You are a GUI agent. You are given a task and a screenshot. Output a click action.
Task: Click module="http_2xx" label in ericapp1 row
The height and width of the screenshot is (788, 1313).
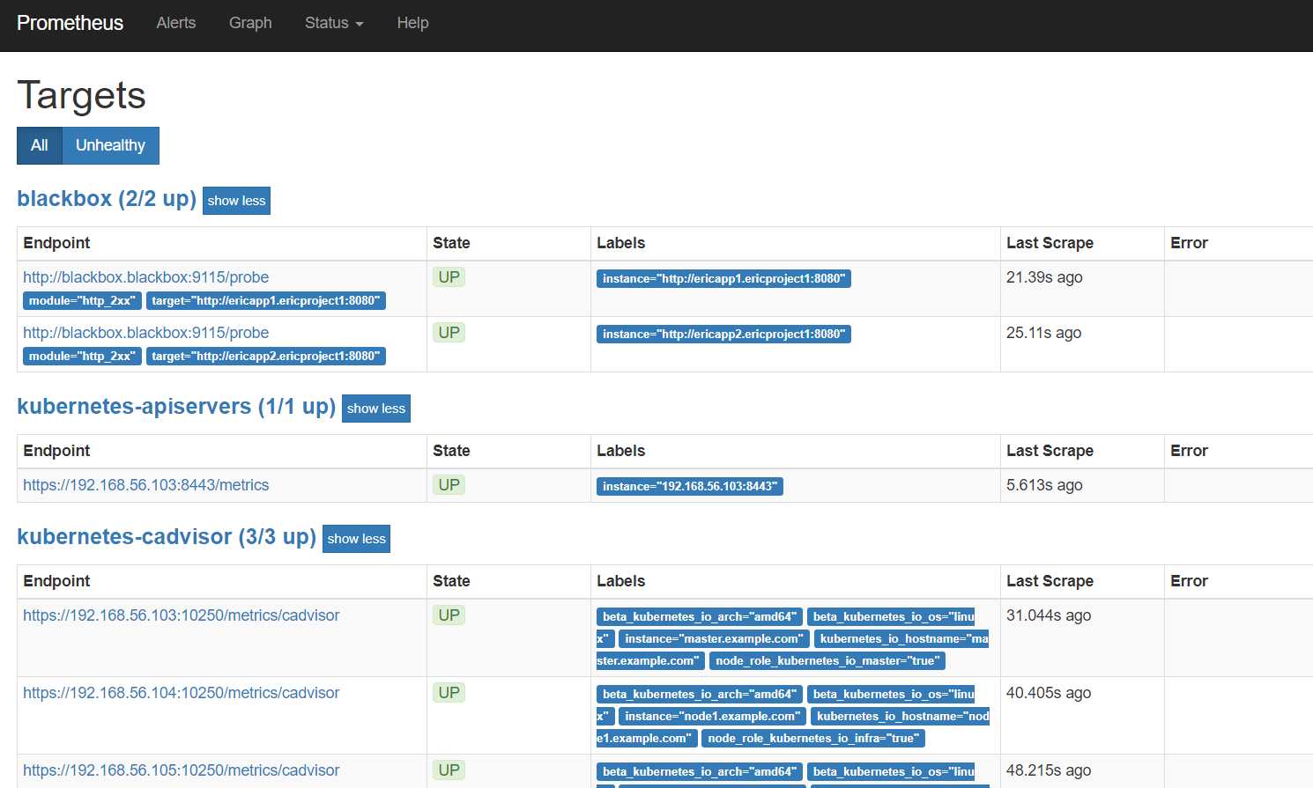pyautogui.click(x=82, y=301)
